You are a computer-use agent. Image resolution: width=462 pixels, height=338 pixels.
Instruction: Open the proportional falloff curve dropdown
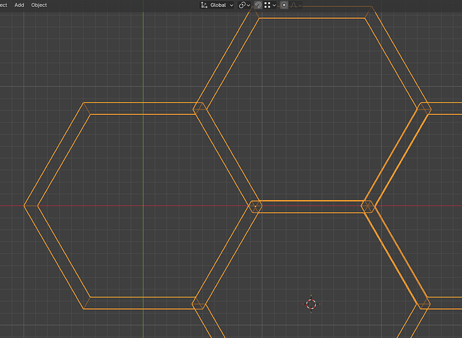click(296, 5)
